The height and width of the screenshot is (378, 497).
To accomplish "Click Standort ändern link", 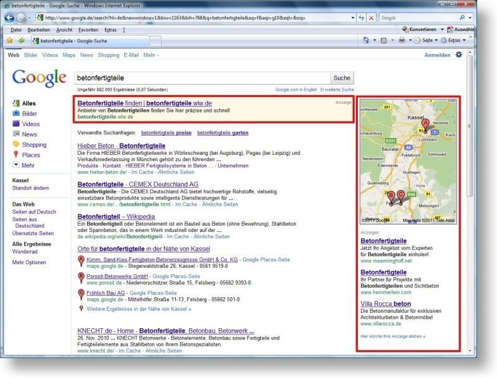I will point(30,188).
